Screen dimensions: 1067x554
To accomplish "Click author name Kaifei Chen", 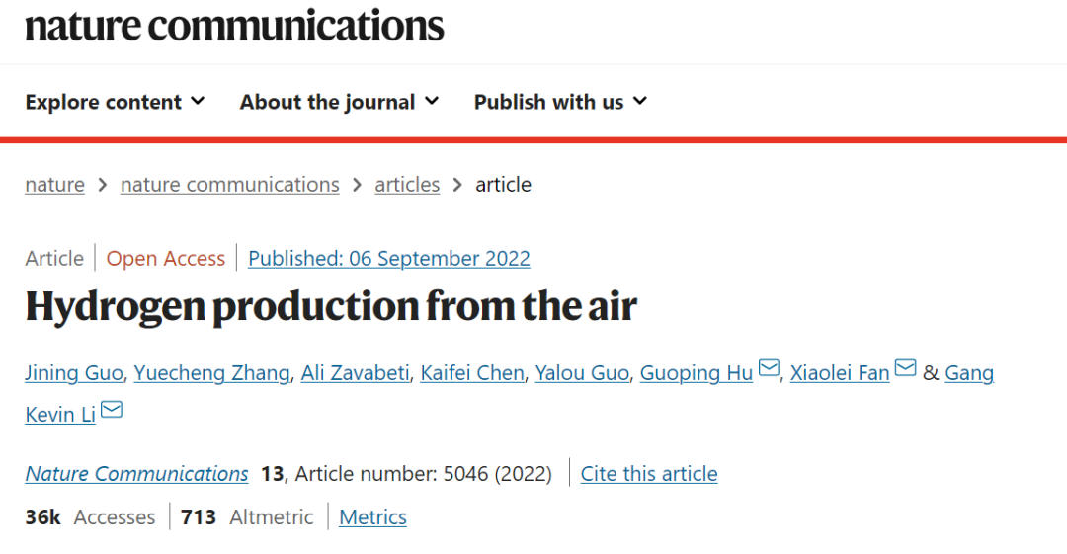I will coord(472,373).
